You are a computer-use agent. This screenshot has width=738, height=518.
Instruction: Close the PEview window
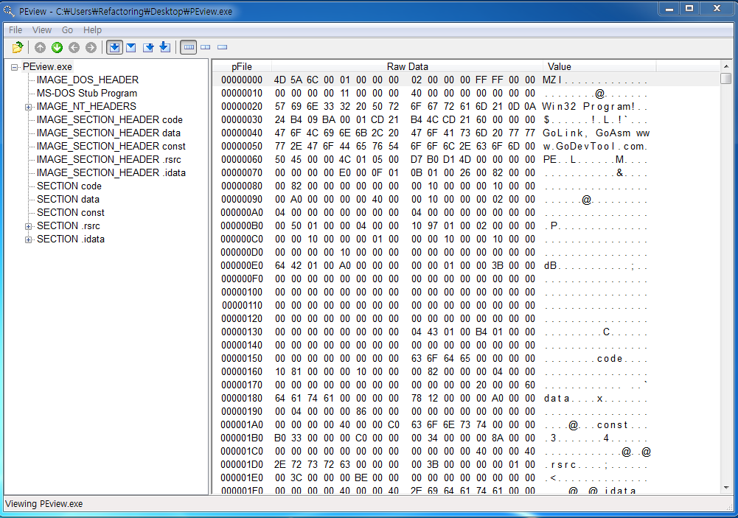[717, 8]
